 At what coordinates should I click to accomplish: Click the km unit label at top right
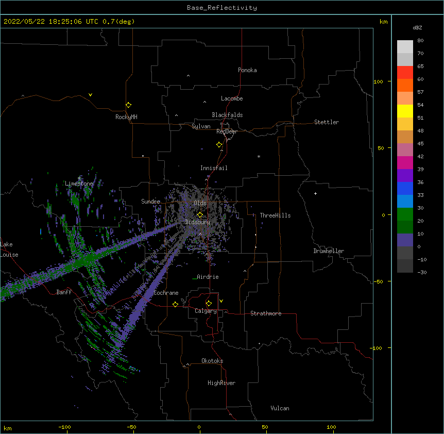(383, 22)
